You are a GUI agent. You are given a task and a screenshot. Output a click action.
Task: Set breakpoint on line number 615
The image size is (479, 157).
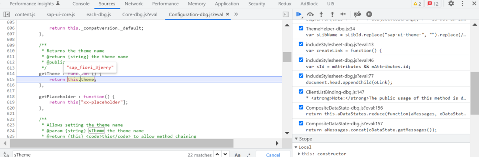tap(10, 80)
